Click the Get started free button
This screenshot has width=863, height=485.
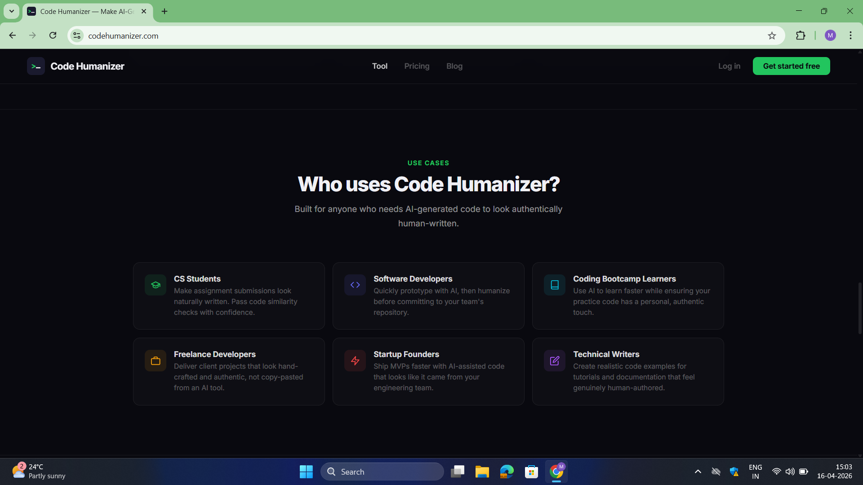(791, 66)
